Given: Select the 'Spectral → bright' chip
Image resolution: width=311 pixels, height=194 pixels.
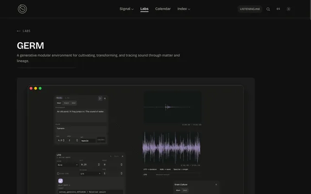Looking at the screenshot, I should click(x=181, y=169).
